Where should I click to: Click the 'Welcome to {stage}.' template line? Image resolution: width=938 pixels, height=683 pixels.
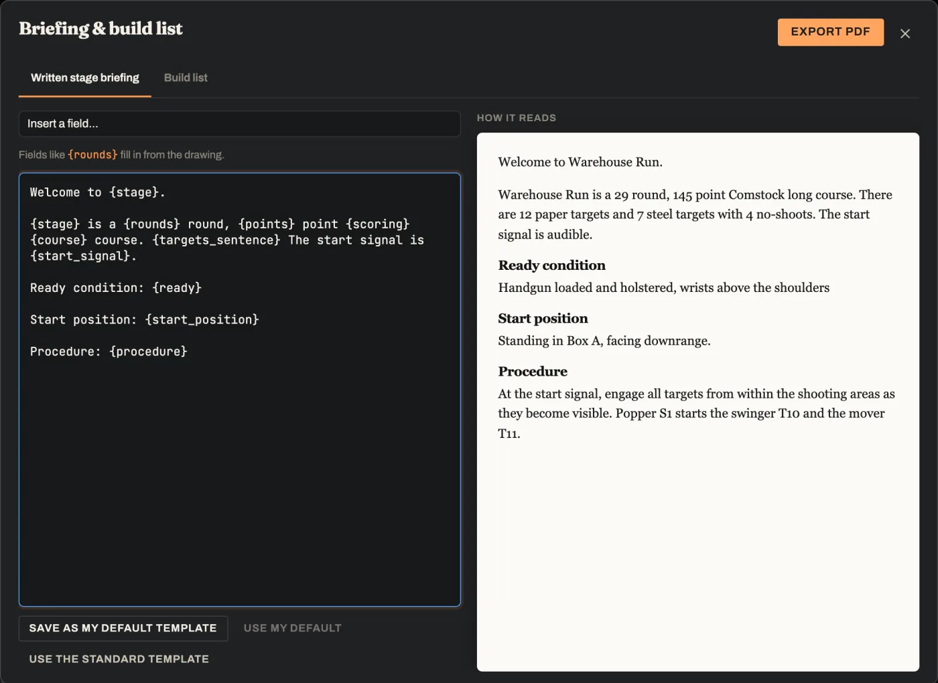coord(98,192)
